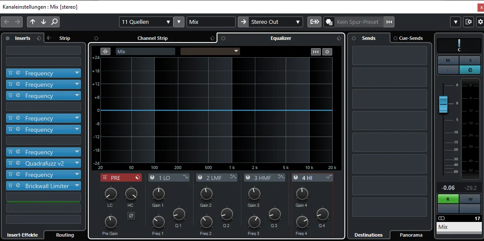The image size is (484, 241).
Task: Switch to the Insert-Effekte tab
Action: coord(22,235)
